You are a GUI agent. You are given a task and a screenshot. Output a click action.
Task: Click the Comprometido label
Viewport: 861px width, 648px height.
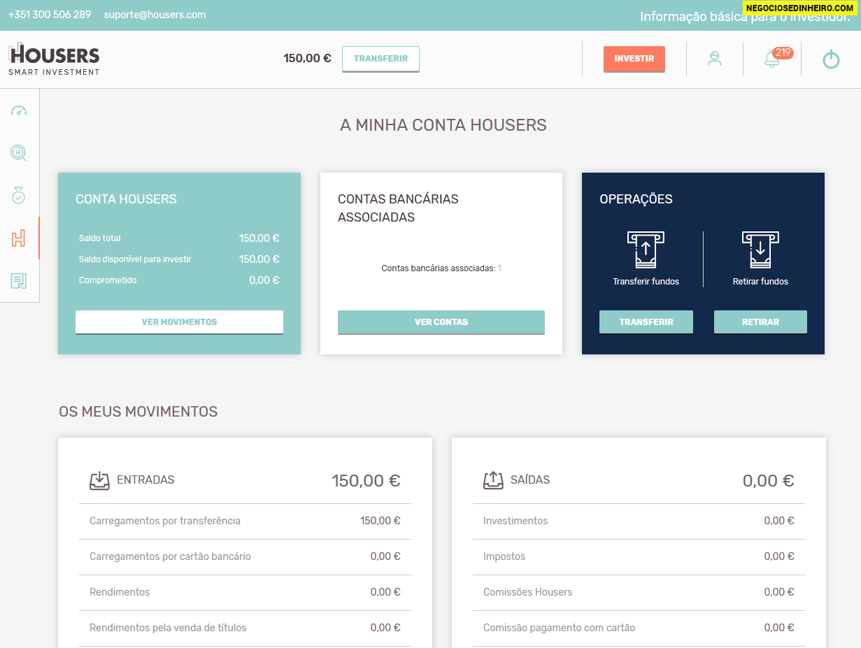pos(108,280)
